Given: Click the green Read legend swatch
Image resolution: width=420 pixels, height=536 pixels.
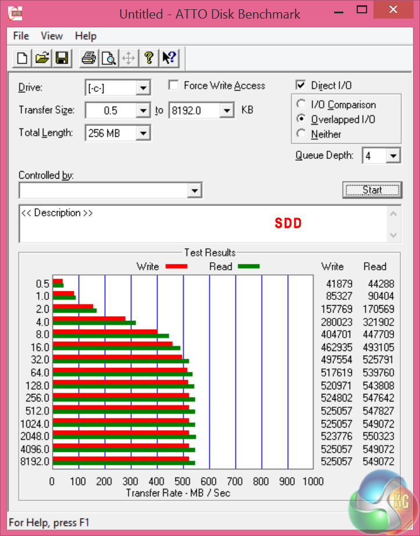Looking at the screenshot, I should click(249, 266).
